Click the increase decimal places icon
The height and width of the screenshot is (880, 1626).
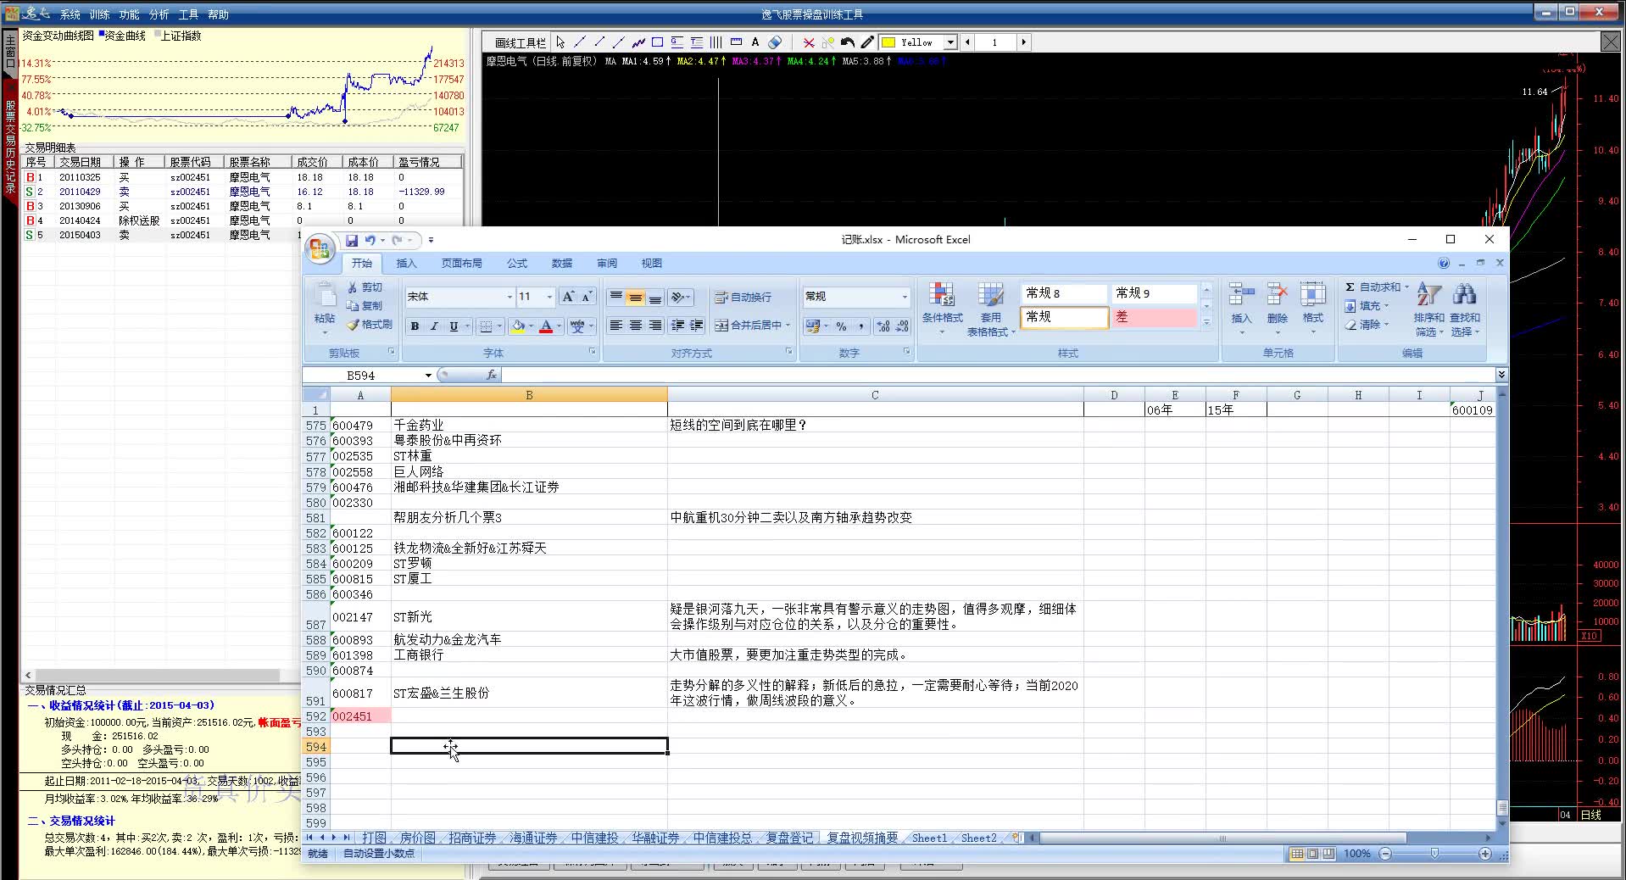883,326
